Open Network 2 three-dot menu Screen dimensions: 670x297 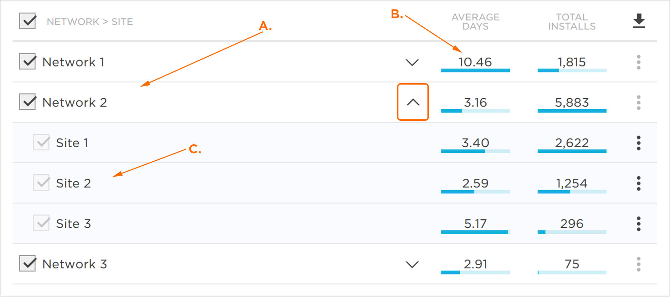(x=639, y=103)
